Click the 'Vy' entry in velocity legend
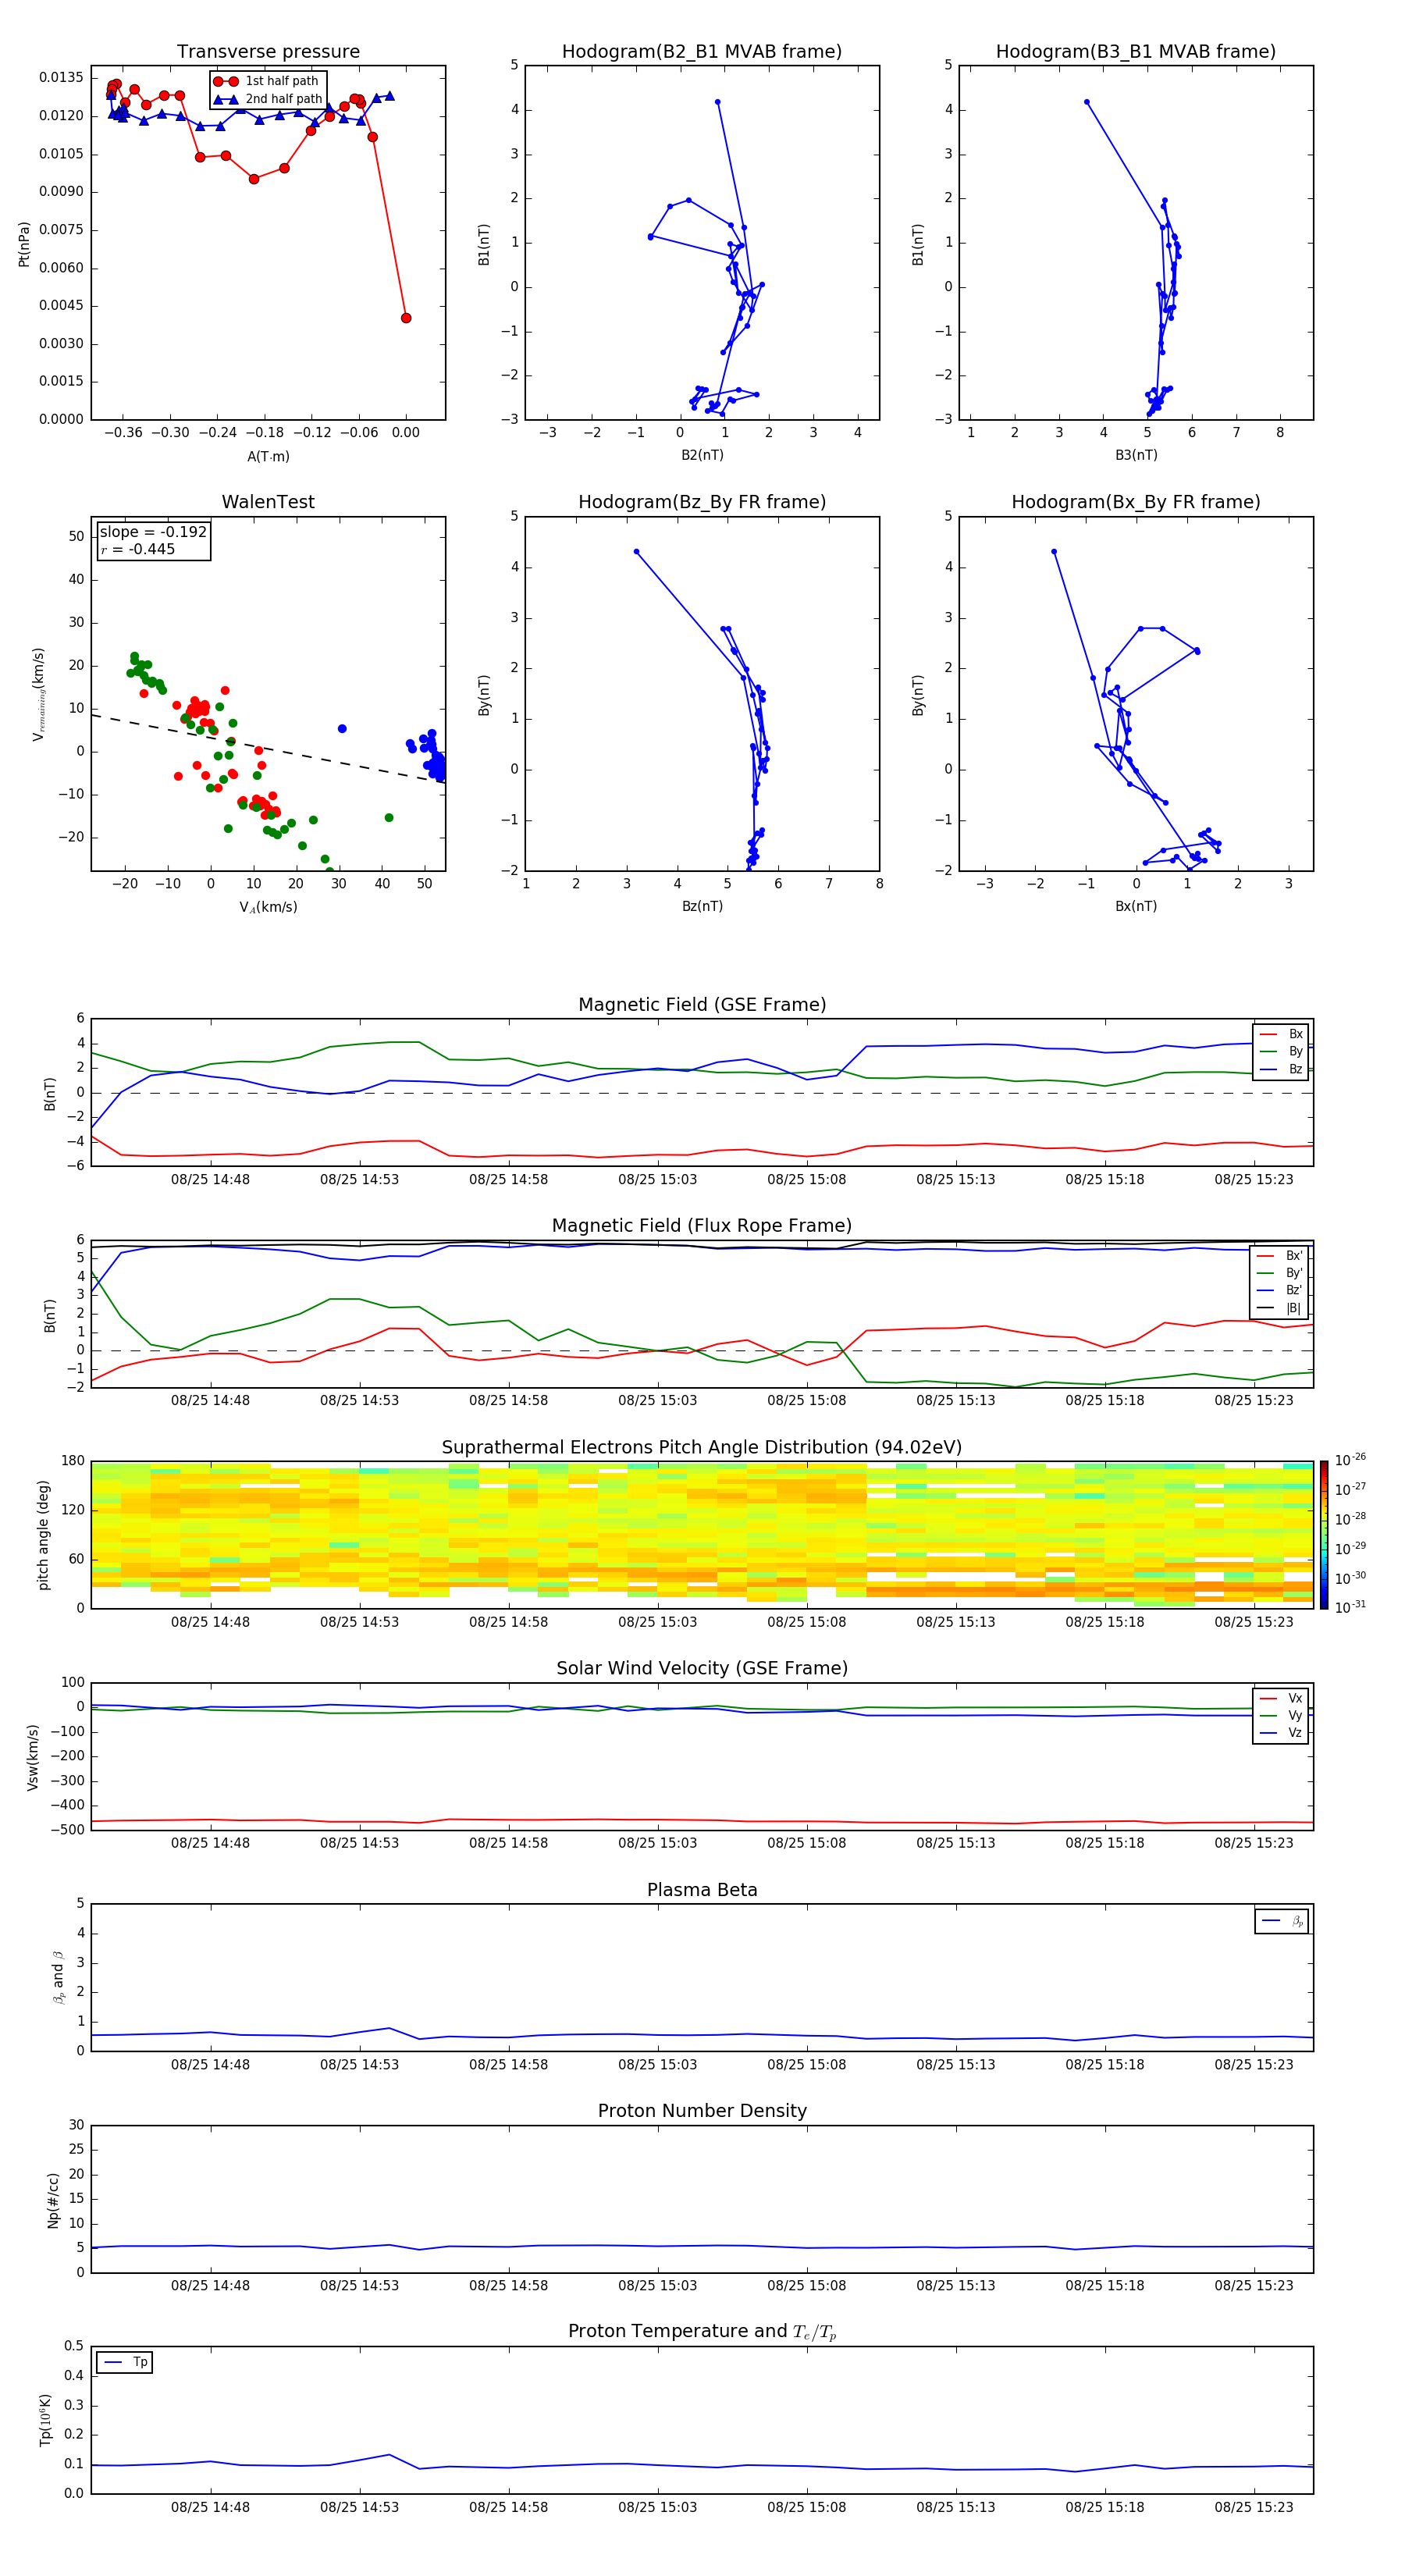This screenshot has width=1405, height=2576. [1281, 1715]
